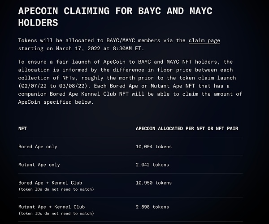Click the token ID note under Mutant Ape + Kennel Club

(56, 214)
